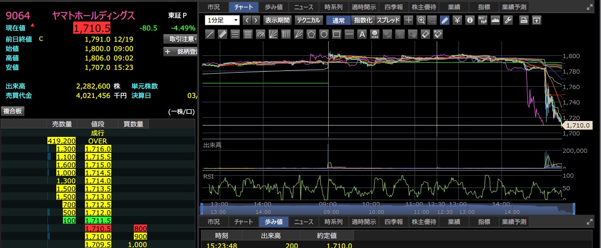The width and height of the screenshot is (601, 248).
Task: Go to next period with right chevron
Action: click(x=255, y=20)
